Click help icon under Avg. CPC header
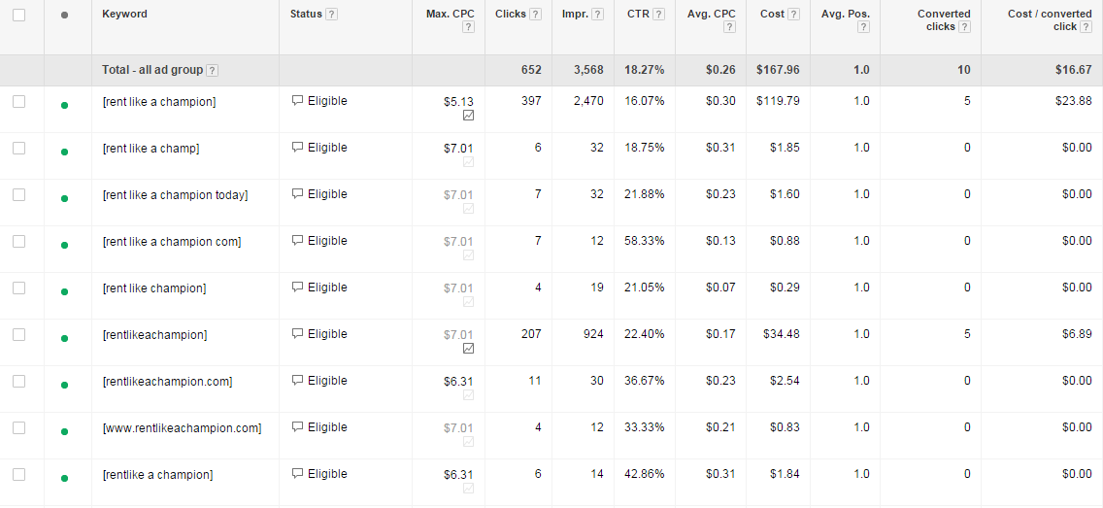This screenshot has height=508, width=1103. pyautogui.click(x=729, y=27)
